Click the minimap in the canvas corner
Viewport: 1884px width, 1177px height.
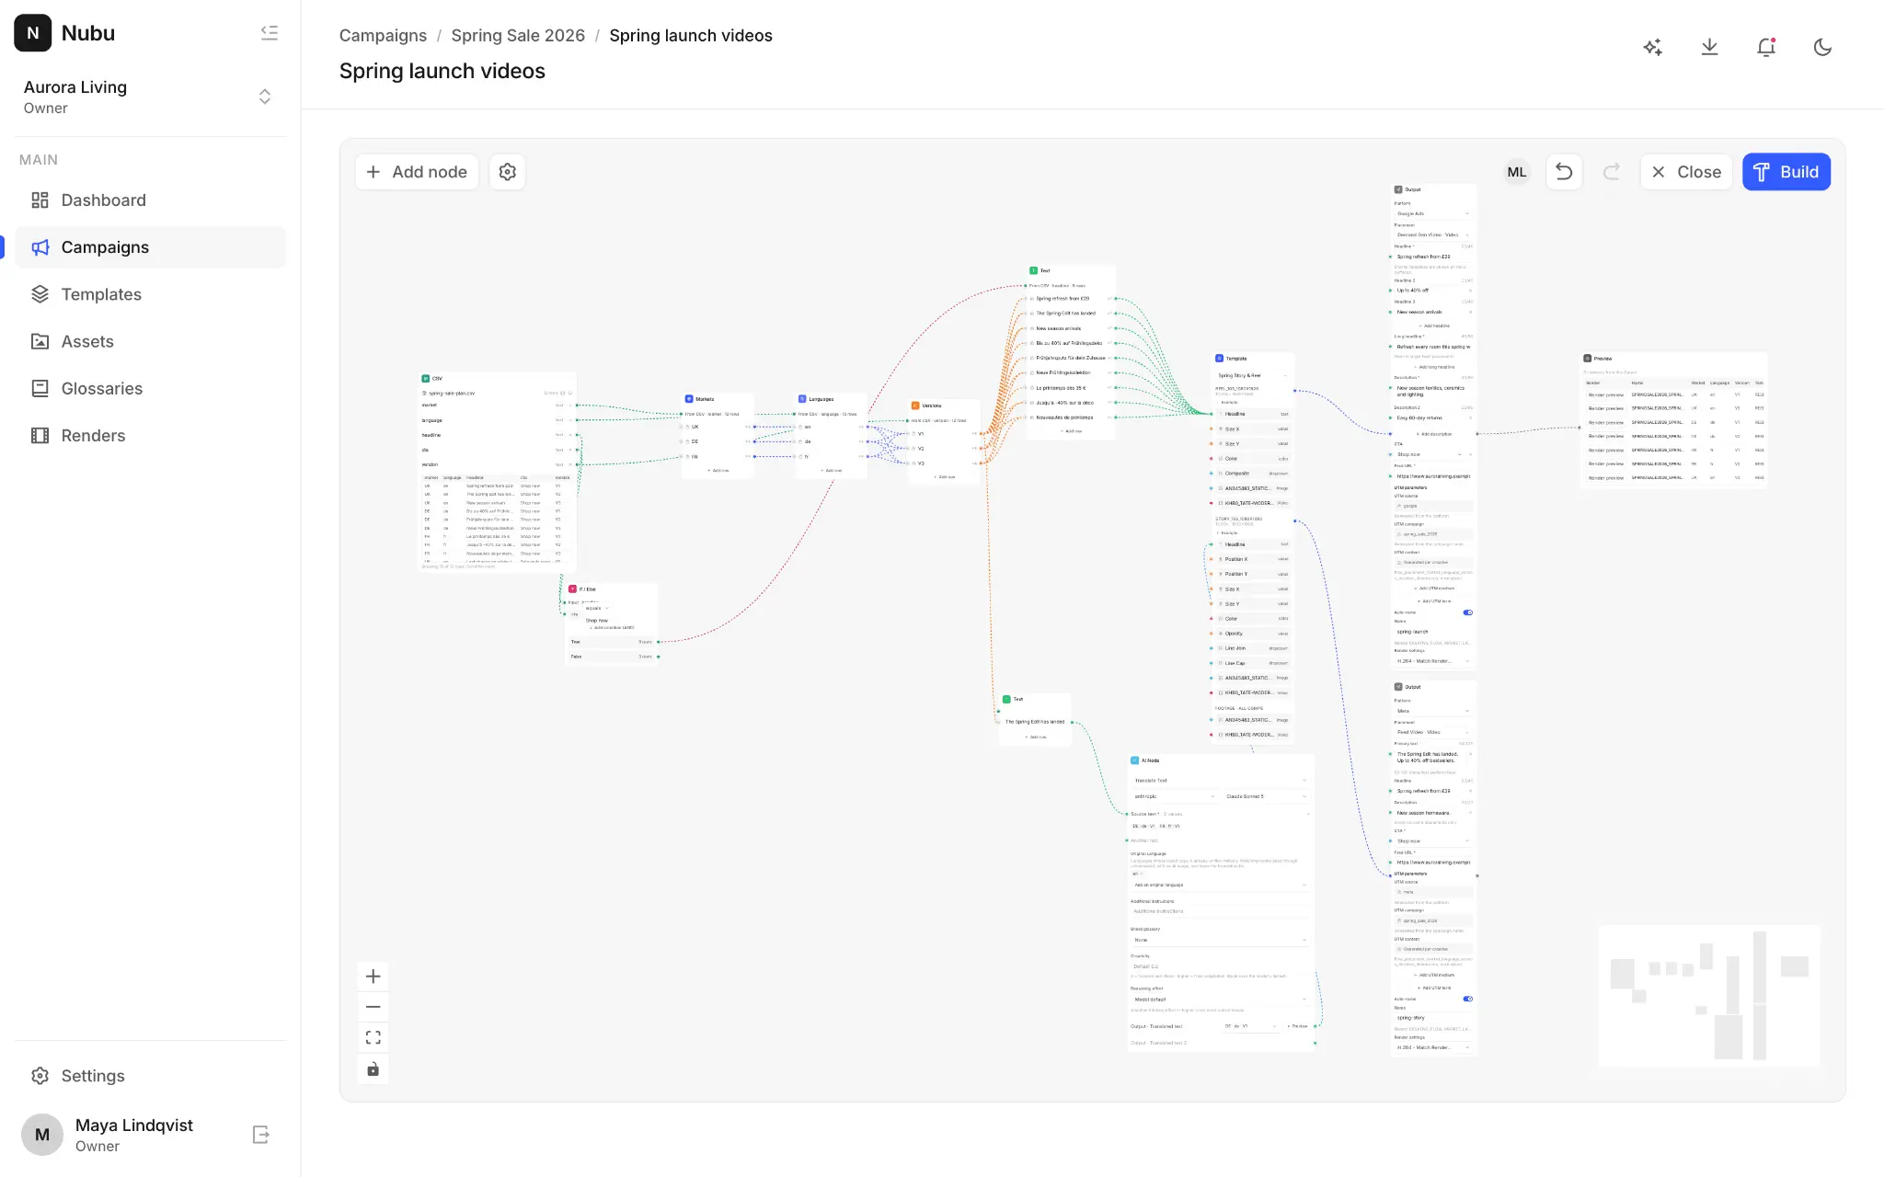1709,996
